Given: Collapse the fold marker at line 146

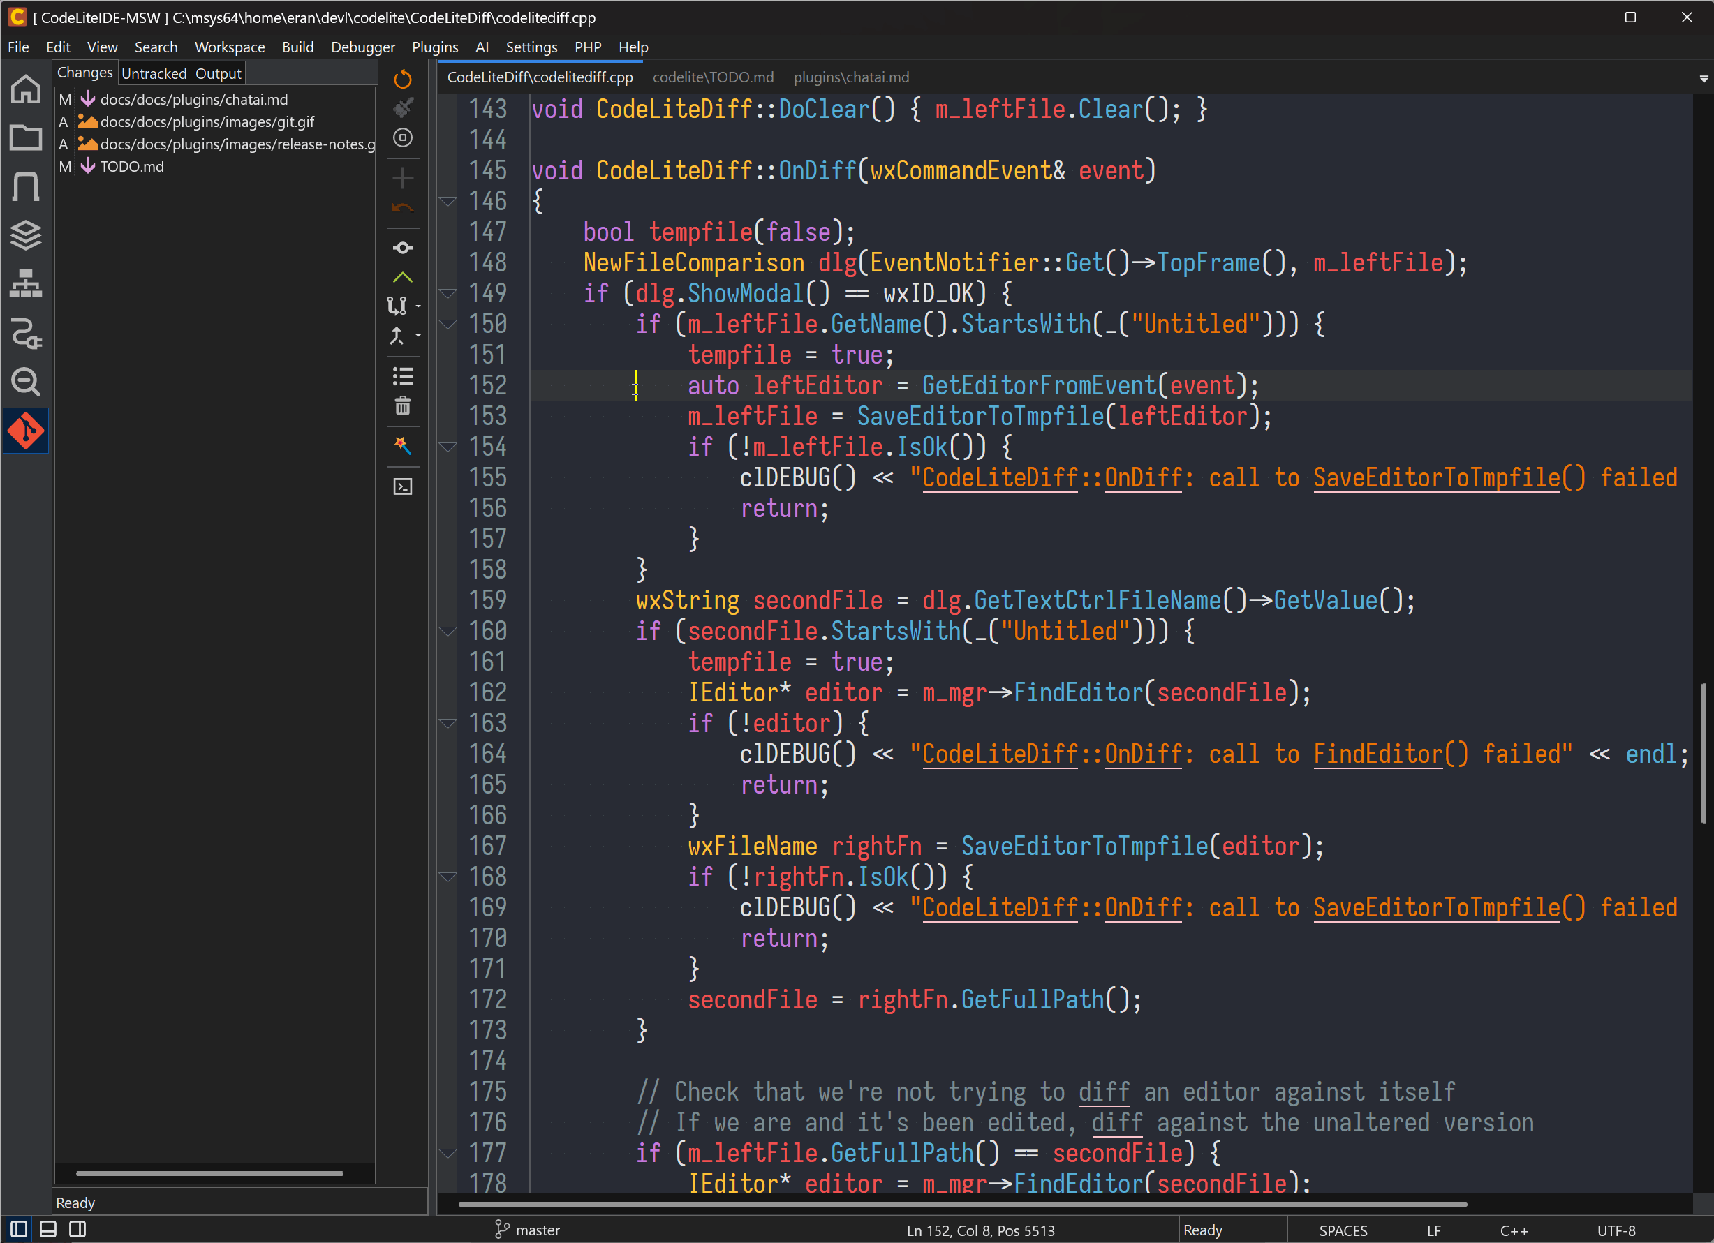Looking at the screenshot, I should [448, 202].
